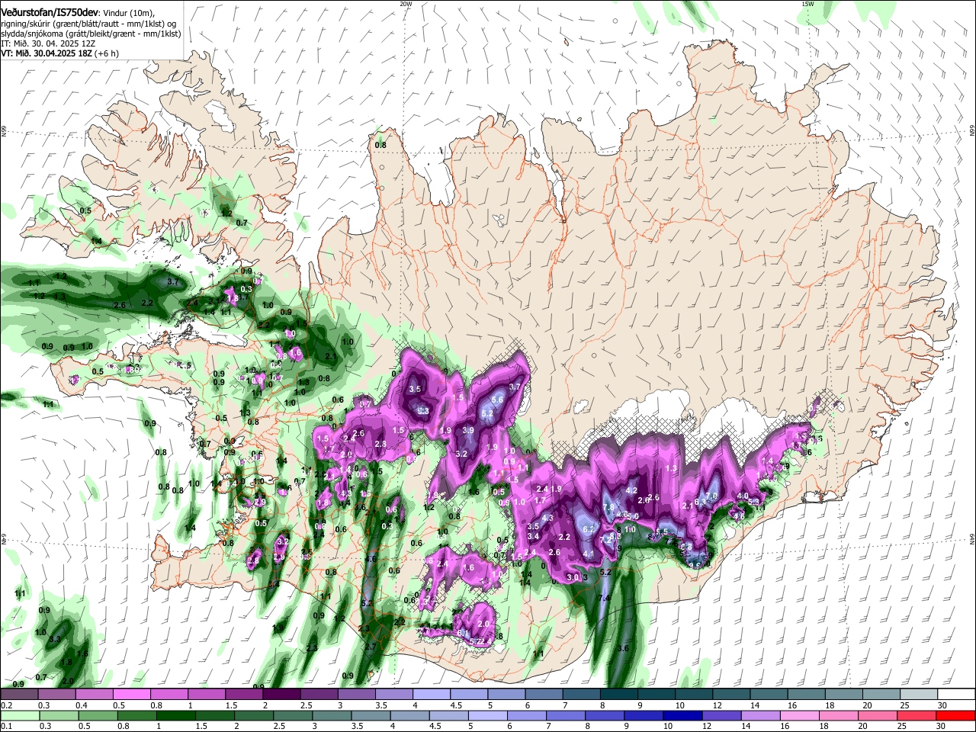This screenshot has height=732, width=976.
Task: Select rain legend swatch for 6–7 mm
Action: [527, 715]
